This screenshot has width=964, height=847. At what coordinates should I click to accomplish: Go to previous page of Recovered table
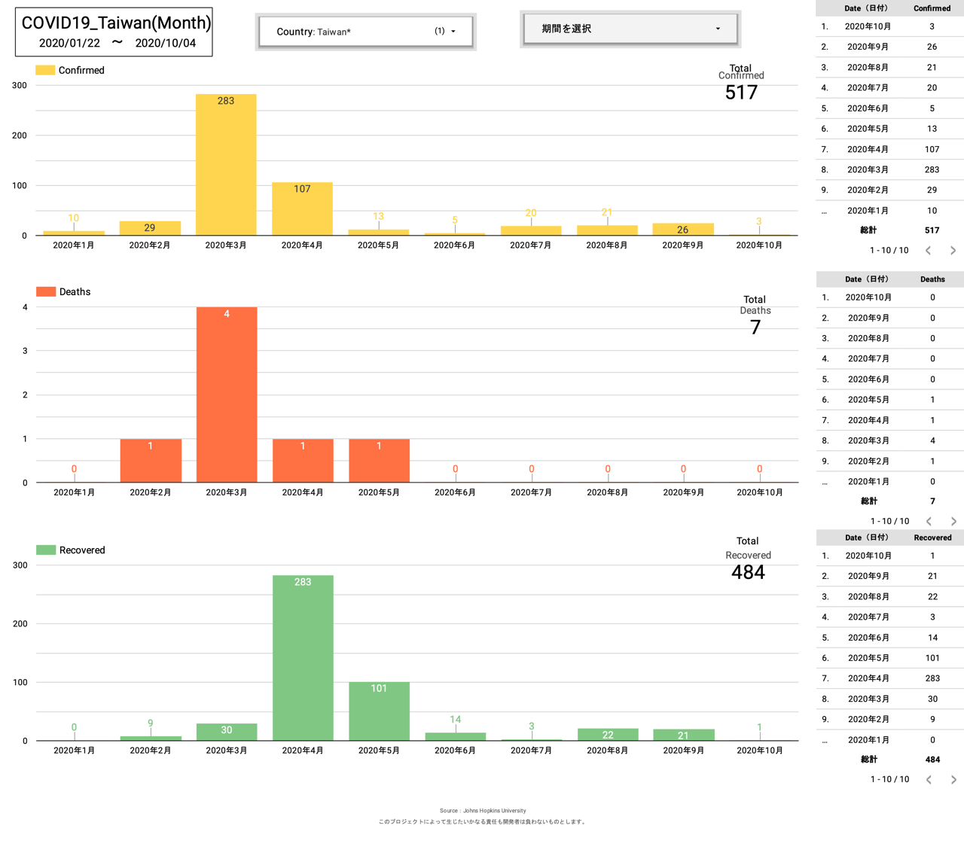(929, 779)
